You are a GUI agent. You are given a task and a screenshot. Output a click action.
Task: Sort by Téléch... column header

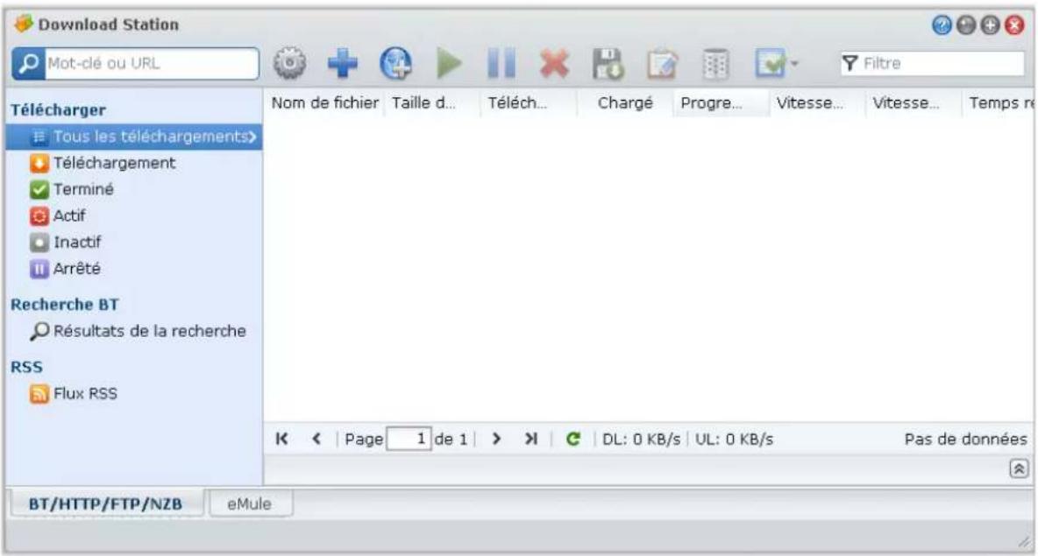point(529,103)
